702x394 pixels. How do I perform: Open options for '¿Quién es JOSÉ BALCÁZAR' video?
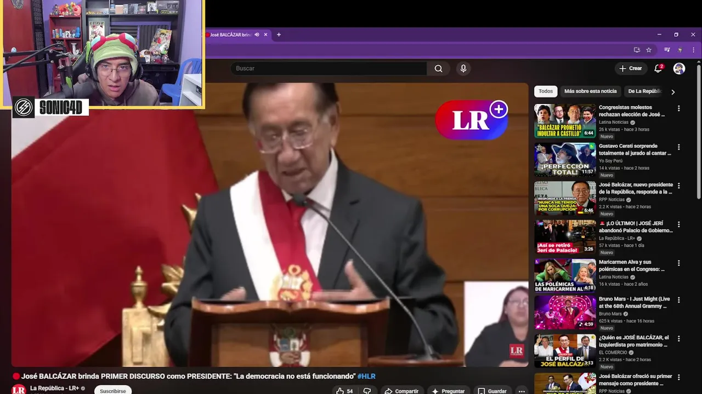coord(678,339)
